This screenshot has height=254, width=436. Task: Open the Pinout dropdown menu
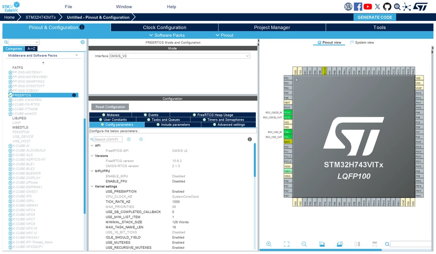tap(224, 35)
